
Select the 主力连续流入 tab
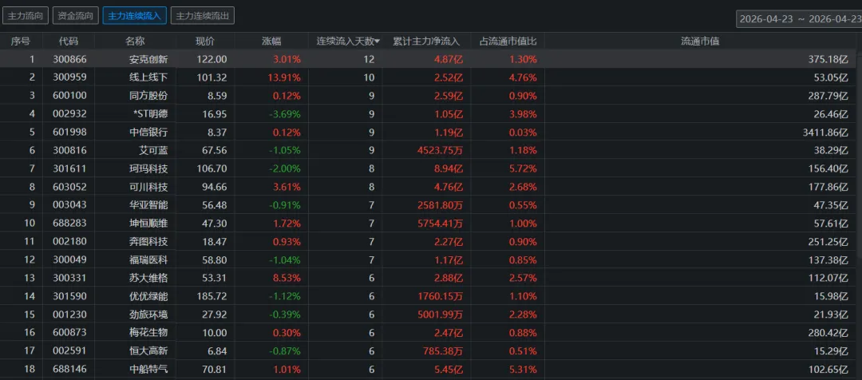click(134, 15)
